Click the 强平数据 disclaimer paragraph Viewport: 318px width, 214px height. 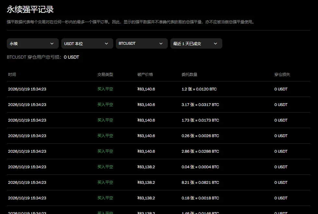click(130, 22)
